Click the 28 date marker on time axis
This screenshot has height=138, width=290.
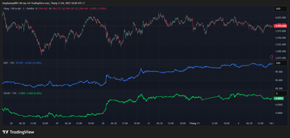(11, 123)
